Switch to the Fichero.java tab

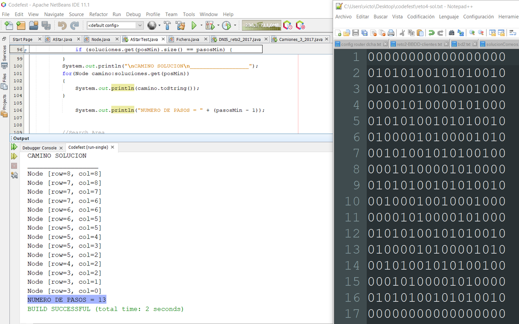pos(188,39)
